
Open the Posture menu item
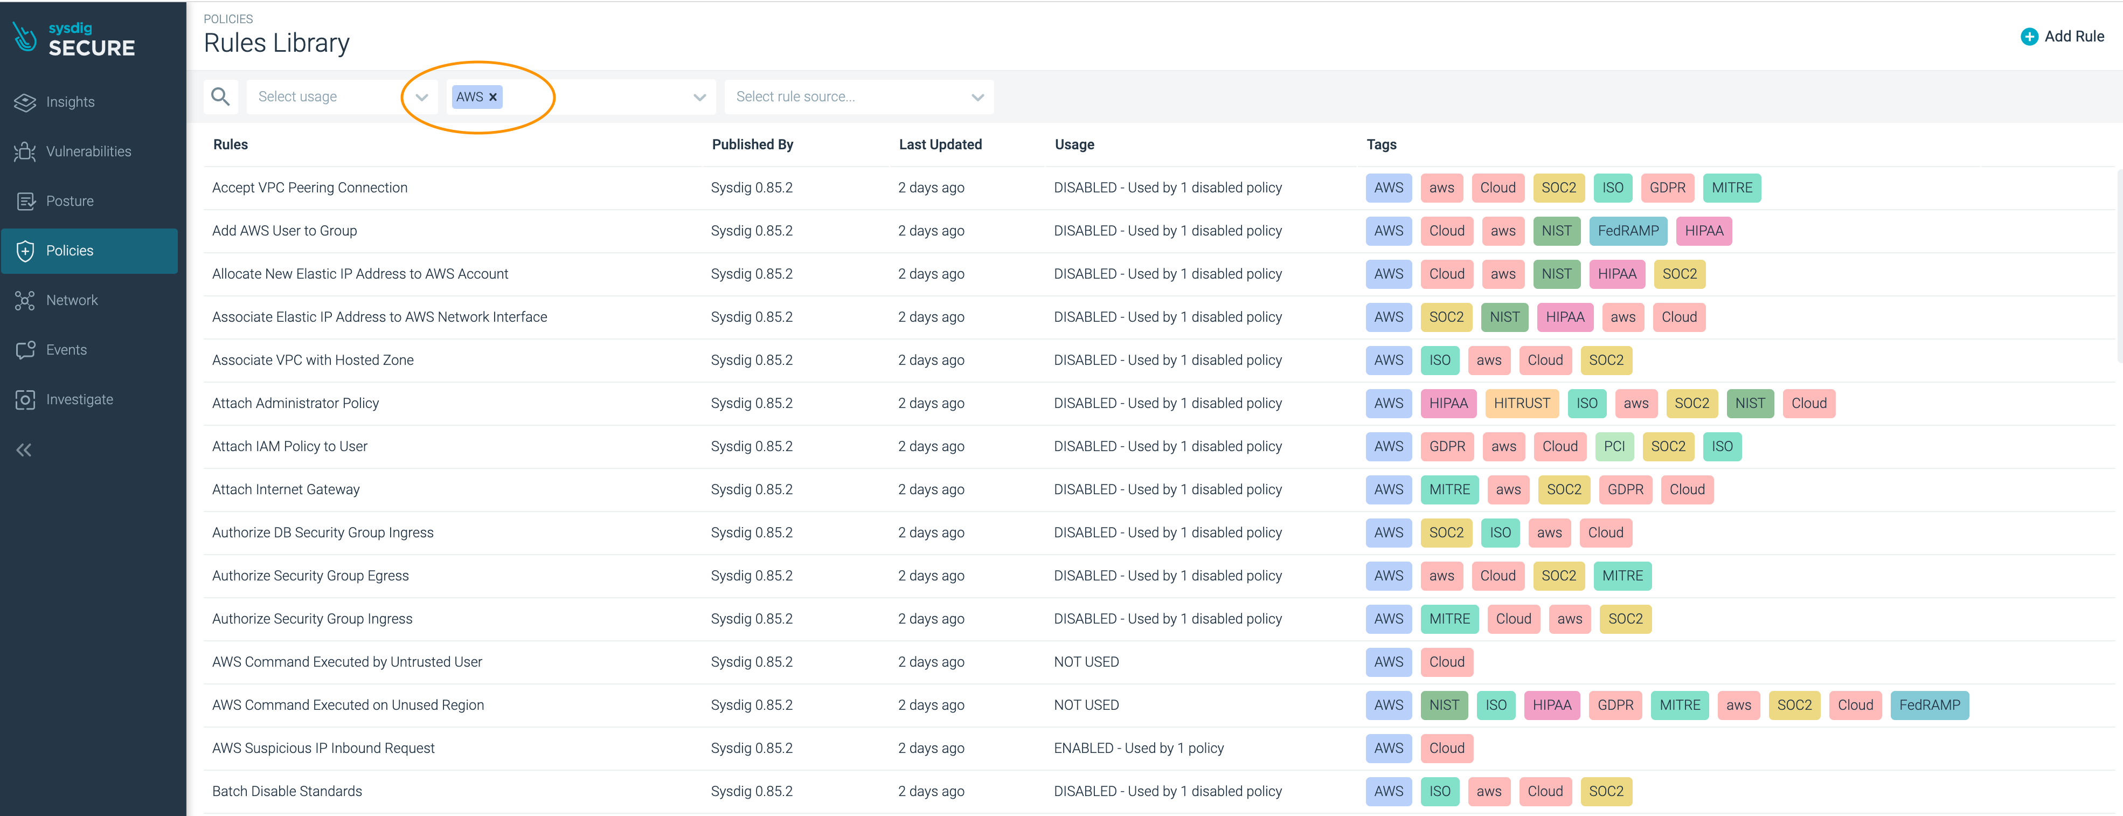tap(70, 201)
